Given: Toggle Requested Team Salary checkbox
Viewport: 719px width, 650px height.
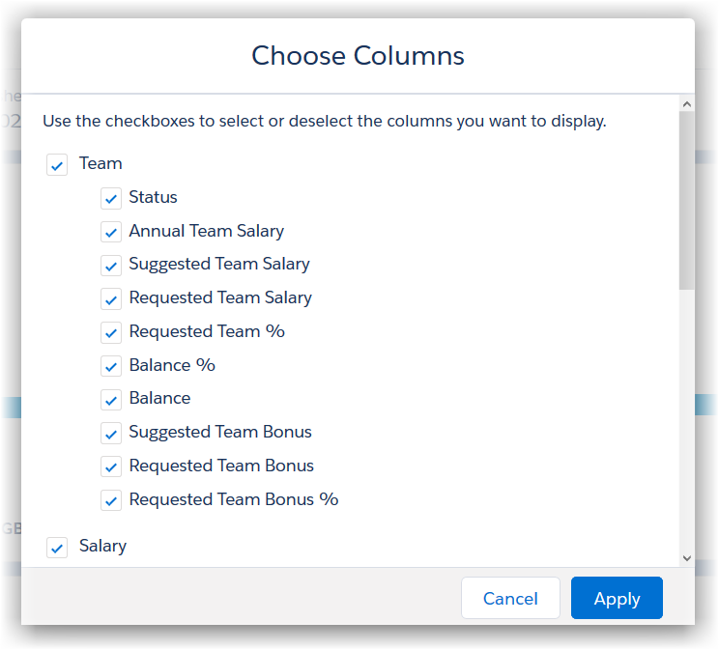Looking at the screenshot, I should tap(111, 299).
